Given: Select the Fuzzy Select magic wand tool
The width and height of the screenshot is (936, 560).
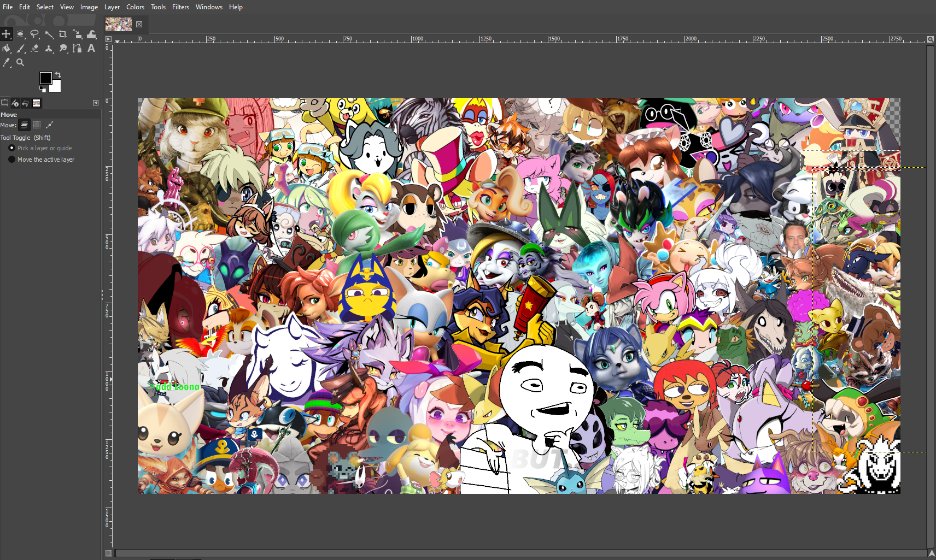Looking at the screenshot, I should tap(49, 34).
